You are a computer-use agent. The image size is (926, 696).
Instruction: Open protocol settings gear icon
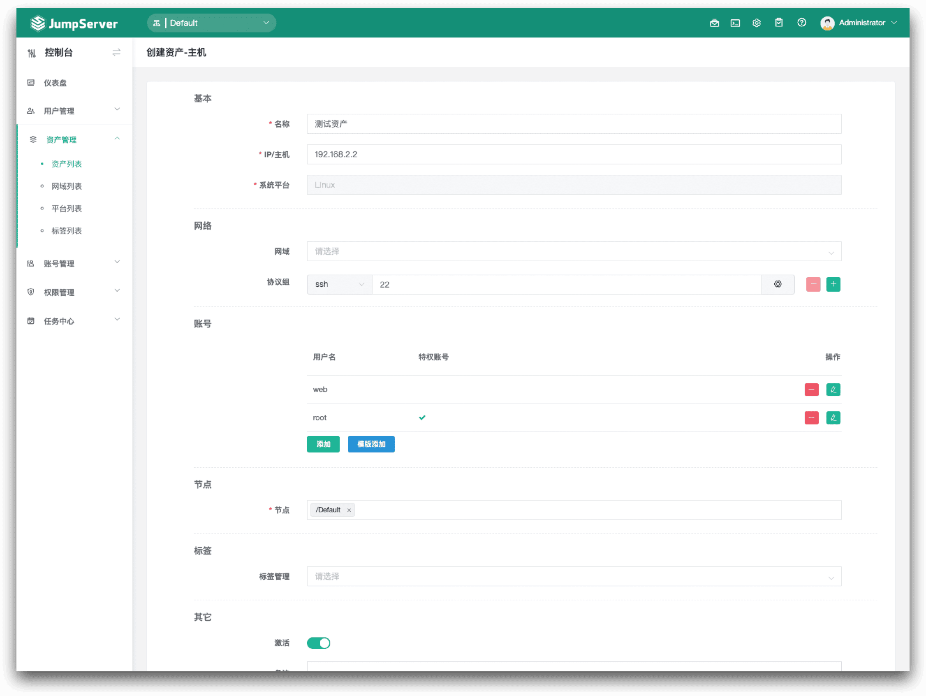(778, 284)
